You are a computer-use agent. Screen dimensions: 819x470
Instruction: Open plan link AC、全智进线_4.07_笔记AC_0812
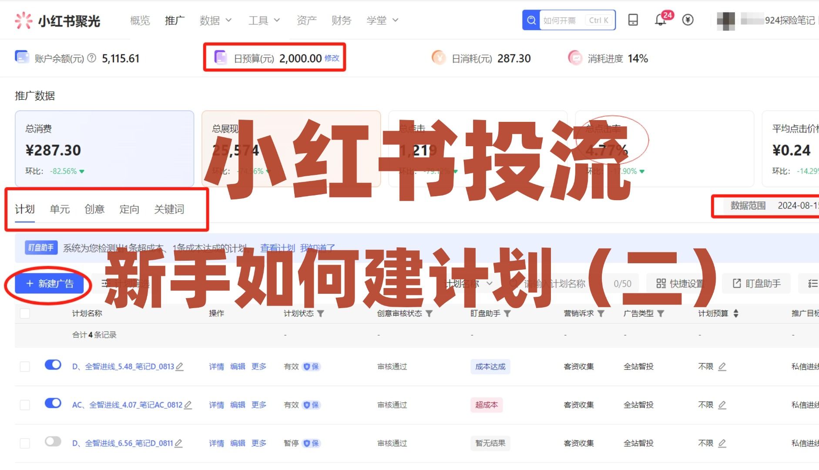tap(127, 405)
